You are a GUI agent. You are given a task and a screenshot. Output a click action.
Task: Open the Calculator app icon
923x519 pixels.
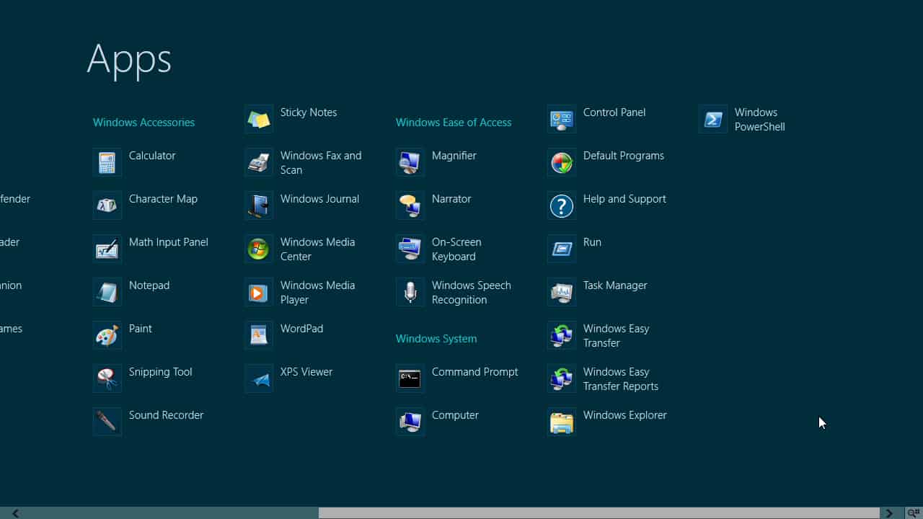point(107,163)
